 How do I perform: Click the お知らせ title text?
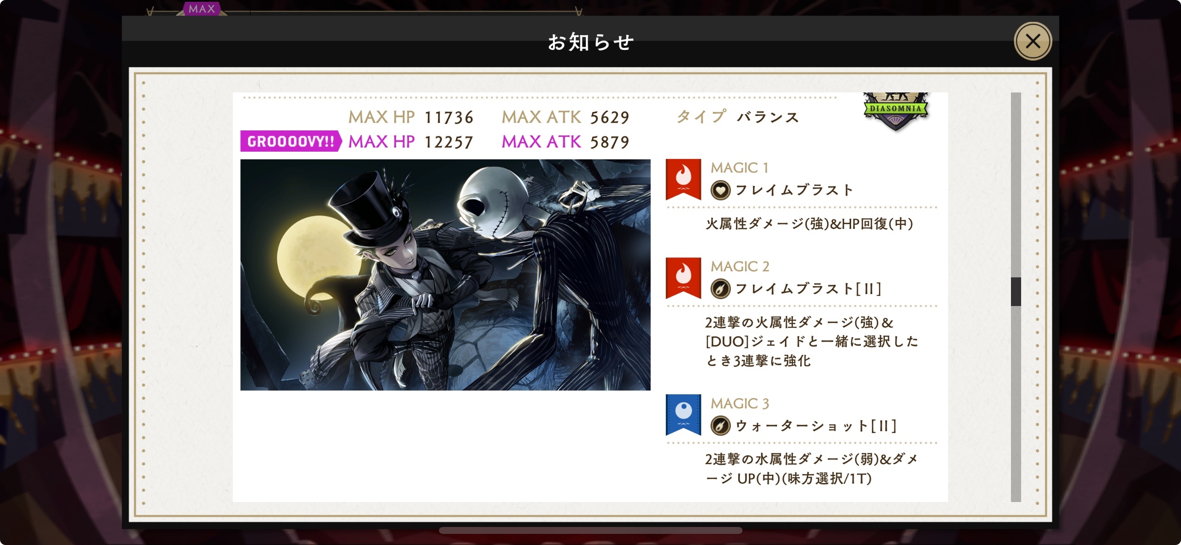590,42
